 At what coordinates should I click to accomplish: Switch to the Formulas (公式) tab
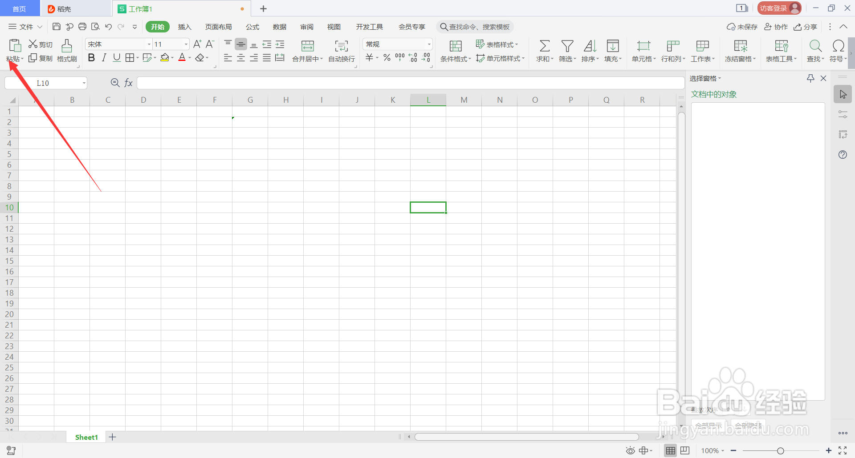pos(252,27)
